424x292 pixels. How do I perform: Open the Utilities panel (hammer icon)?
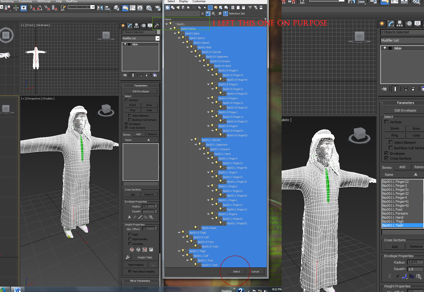click(x=157, y=26)
